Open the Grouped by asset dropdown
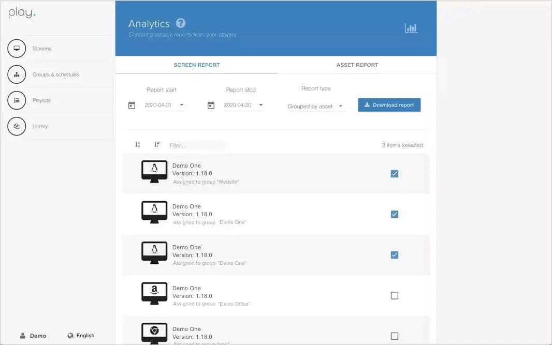This screenshot has width=552, height=345. [x=341, y=107]
